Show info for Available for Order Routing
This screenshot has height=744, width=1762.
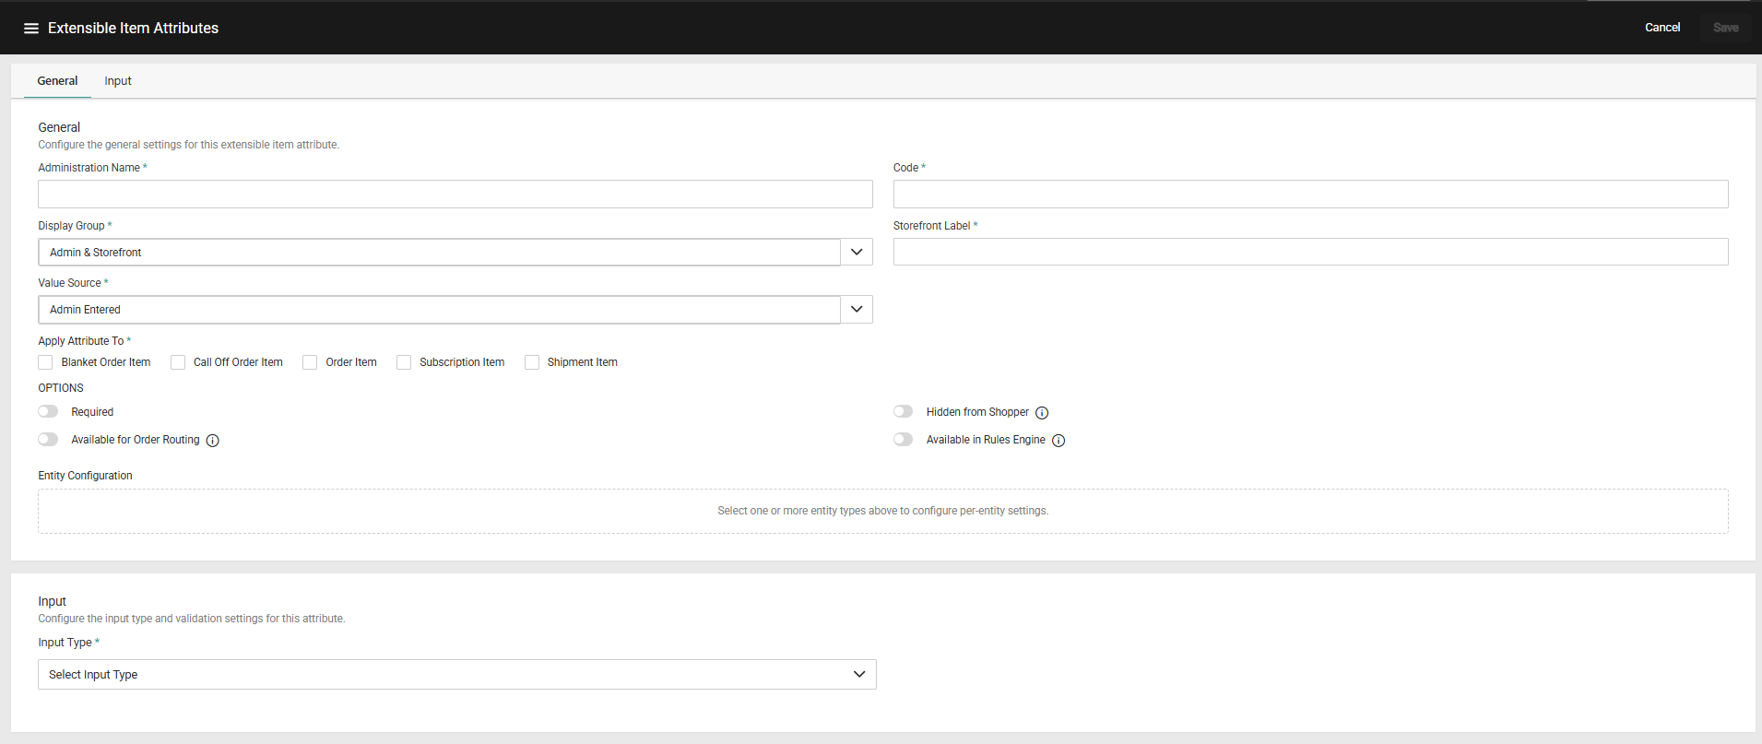tap(213, 441)
